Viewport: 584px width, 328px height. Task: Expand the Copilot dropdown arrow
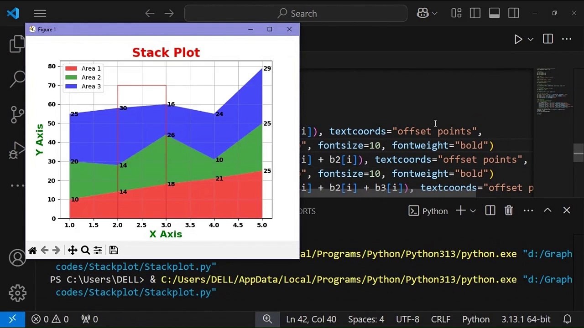click(x=434, y=14)
